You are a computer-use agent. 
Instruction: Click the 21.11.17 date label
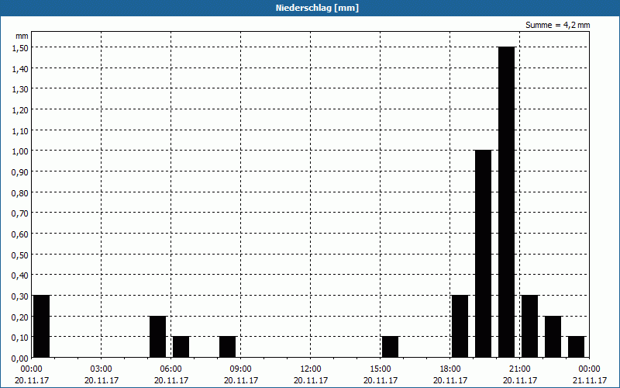click(590, 380)
